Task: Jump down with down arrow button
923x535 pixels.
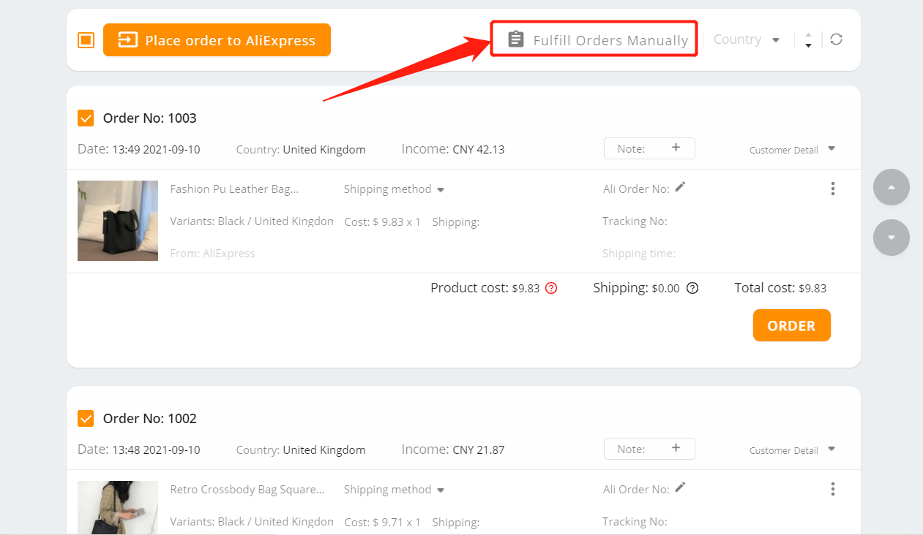Action: click(892, 237)
